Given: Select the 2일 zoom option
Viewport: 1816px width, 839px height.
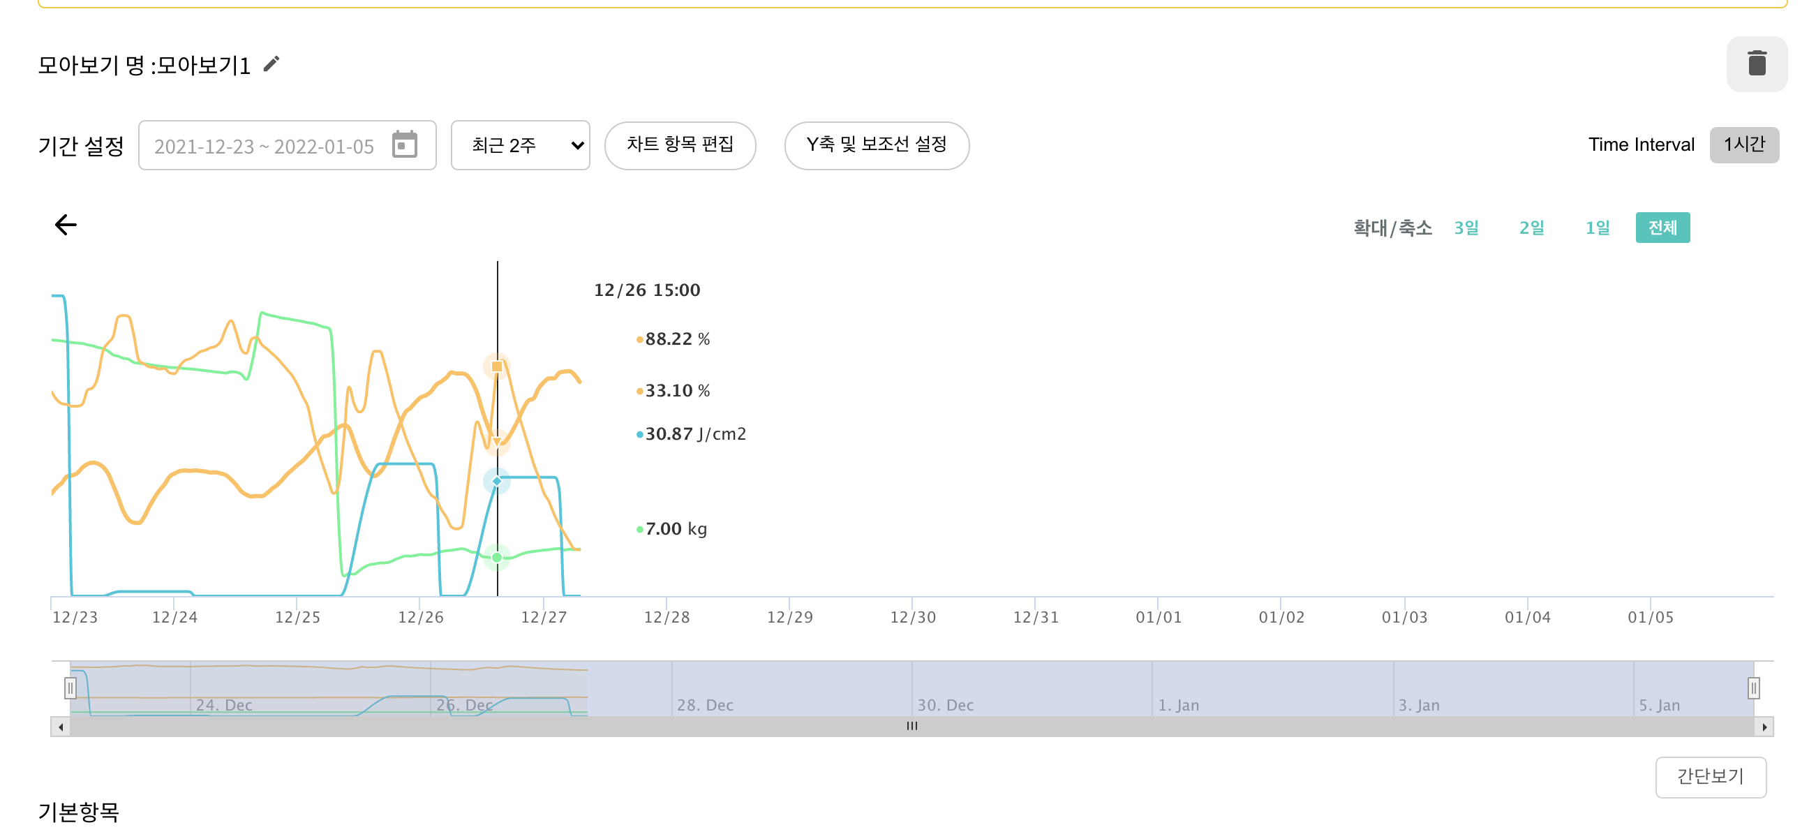Looking at the screenshot, I should click(x=1531, y=228).
